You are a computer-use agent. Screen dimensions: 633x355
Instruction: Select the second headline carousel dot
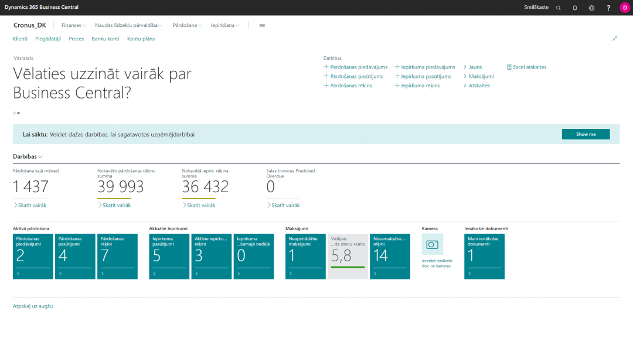click(19, 112)
